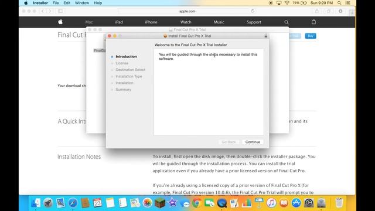The image size is (375, 211).
Task: Open the Apple menu
Action: pyautogui.click(x=26, y=3)
